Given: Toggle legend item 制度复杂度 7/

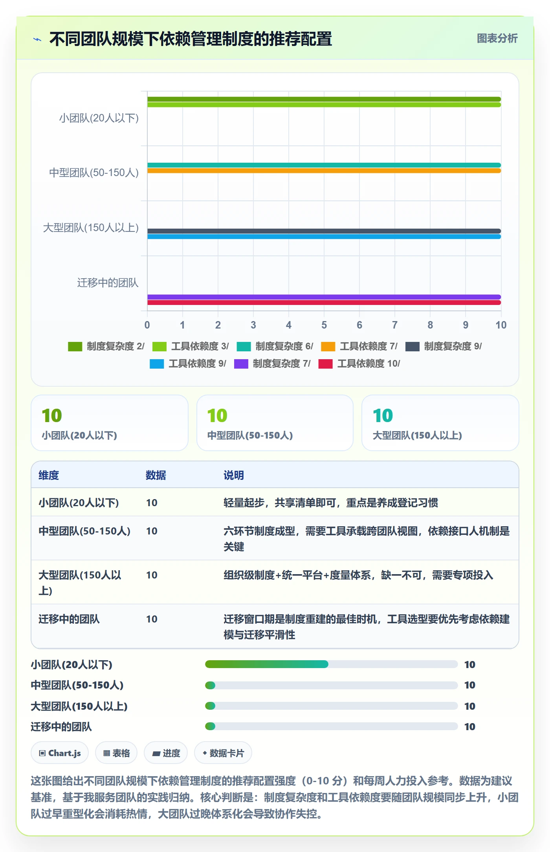Looking at the screenshot, I should tap(272, 364).
